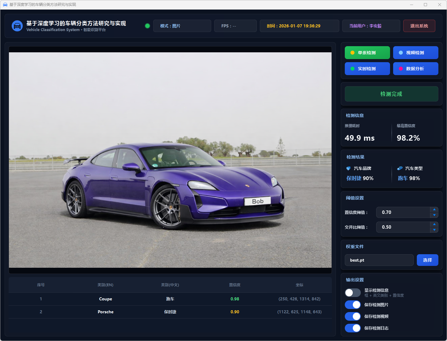Click the 跑车 cell in table
This screenshot has height=341, width=447.
[x=170, y=299]
